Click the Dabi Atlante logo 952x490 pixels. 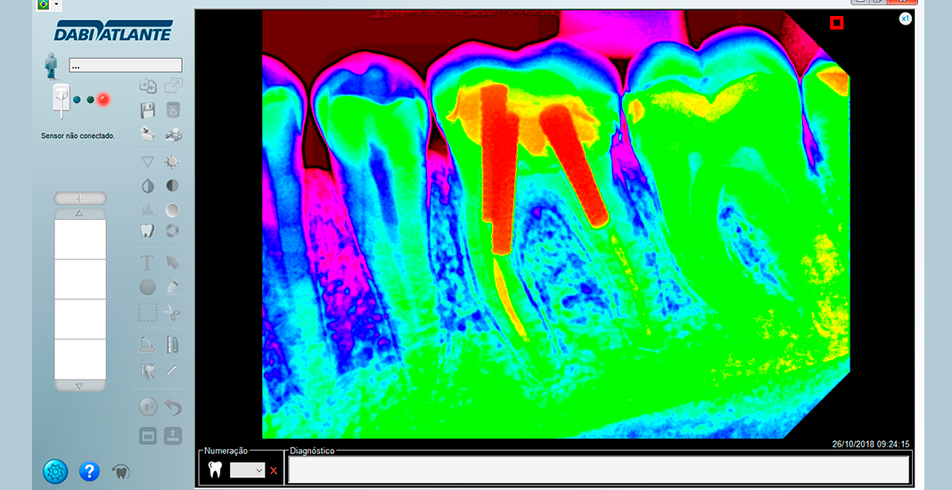tap(113, 29)
